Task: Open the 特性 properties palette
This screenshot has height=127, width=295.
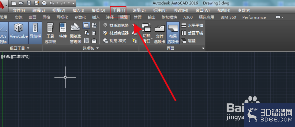Action: [63, 31]
